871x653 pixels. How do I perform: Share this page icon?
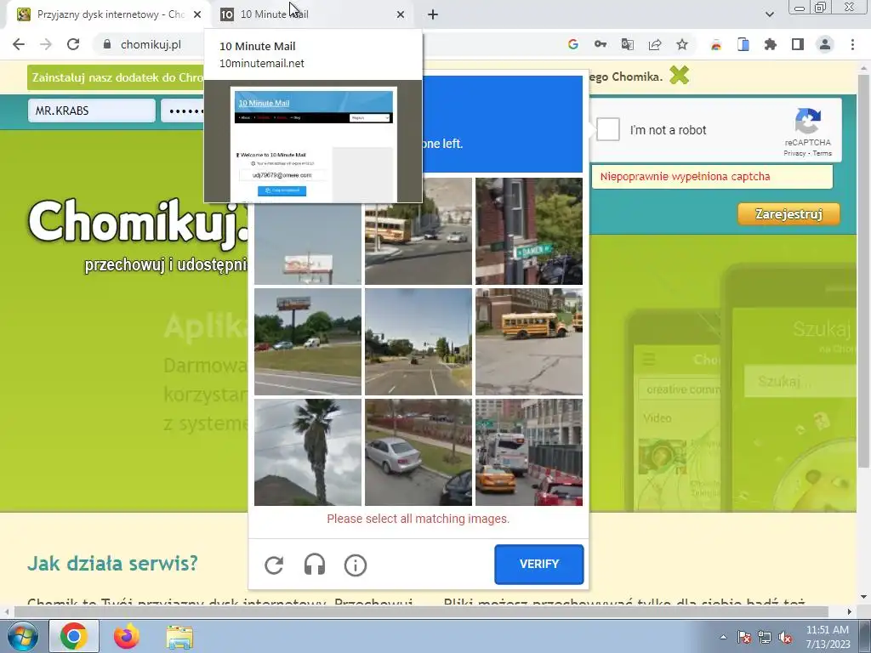[655, 44]
